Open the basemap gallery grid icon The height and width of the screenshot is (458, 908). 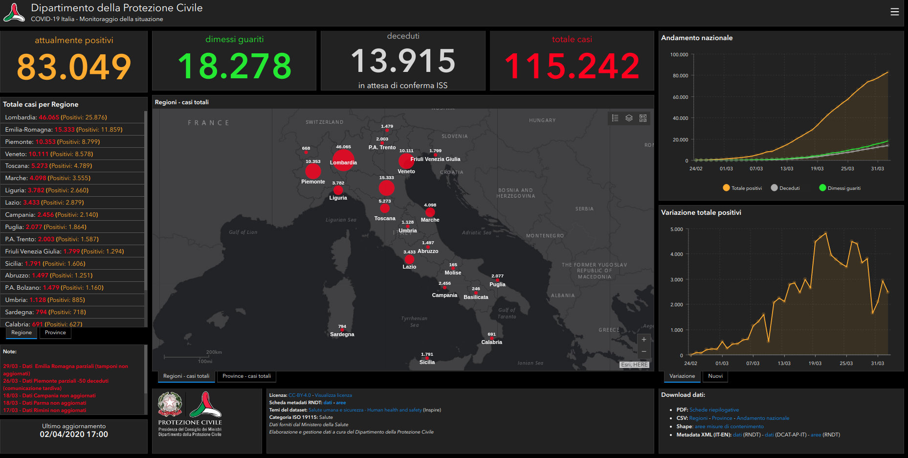(643, 118)
